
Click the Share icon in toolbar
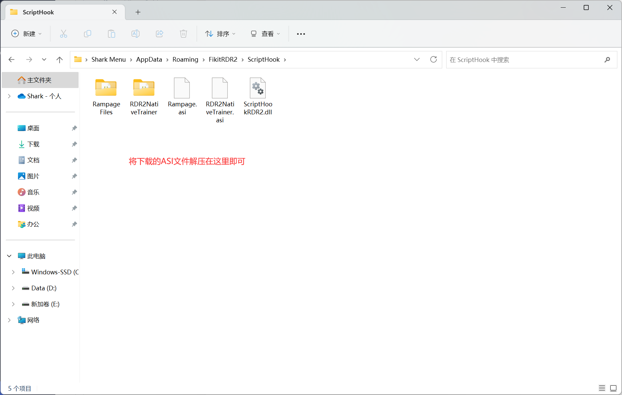(159, 34)
